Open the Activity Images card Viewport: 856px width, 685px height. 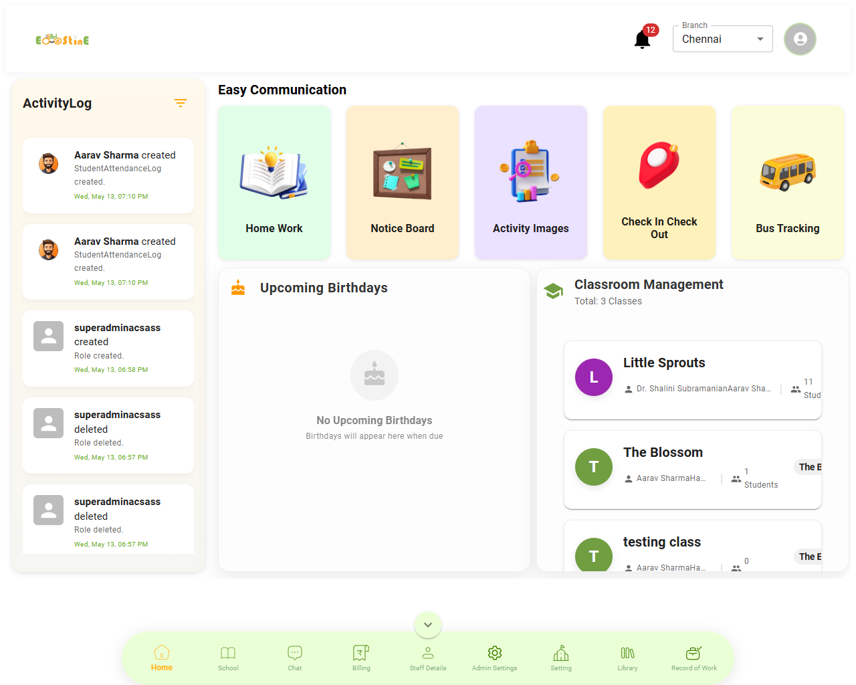click(x=531, y=182)
